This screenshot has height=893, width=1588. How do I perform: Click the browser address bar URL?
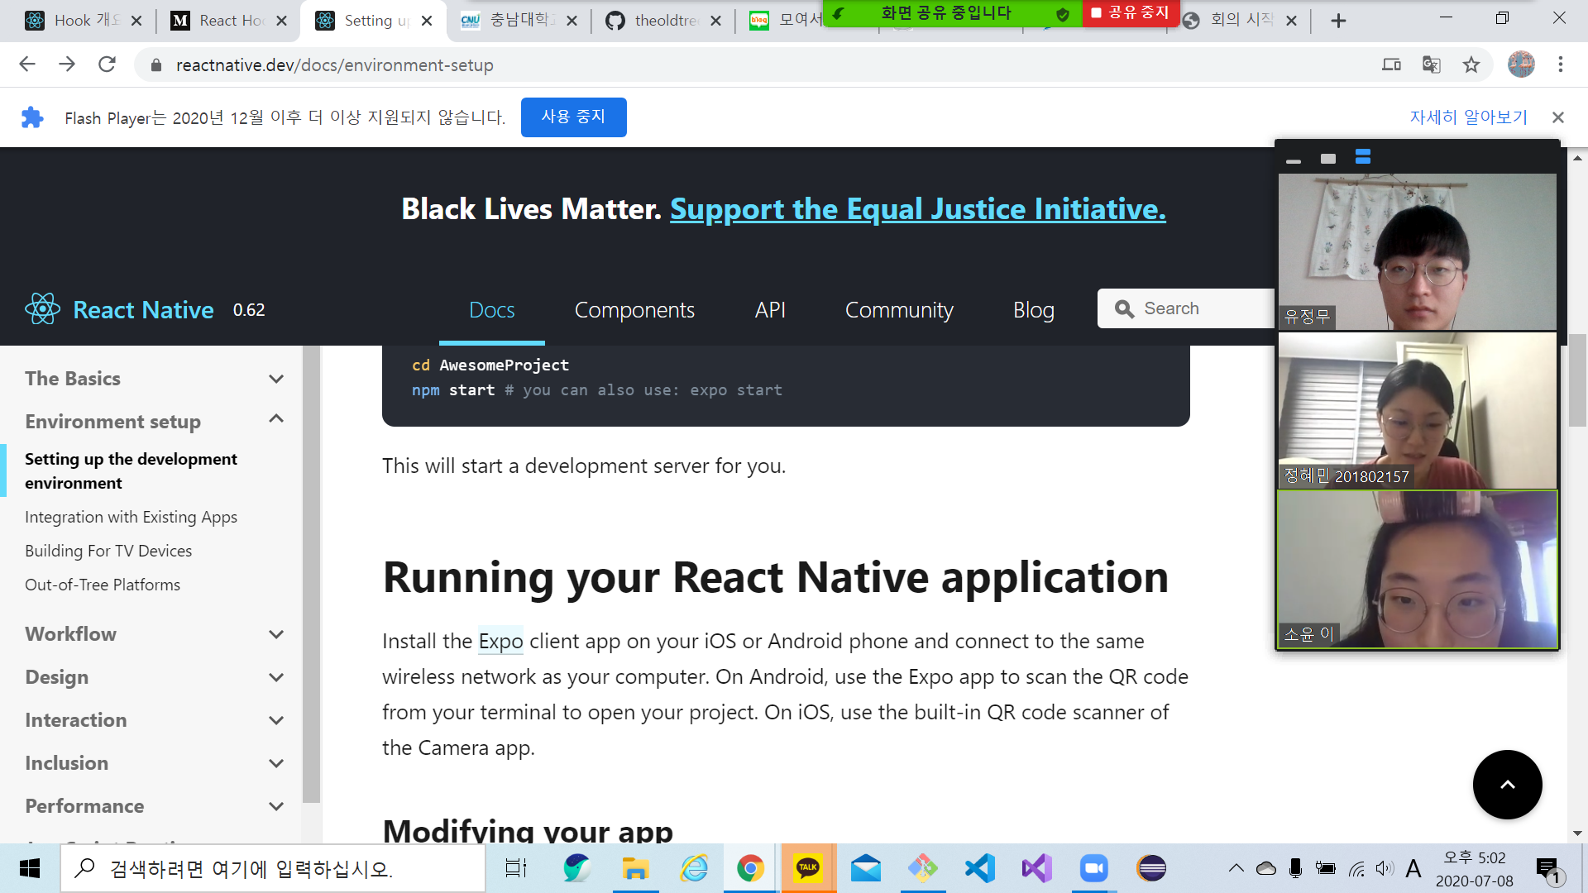point(334,64)
